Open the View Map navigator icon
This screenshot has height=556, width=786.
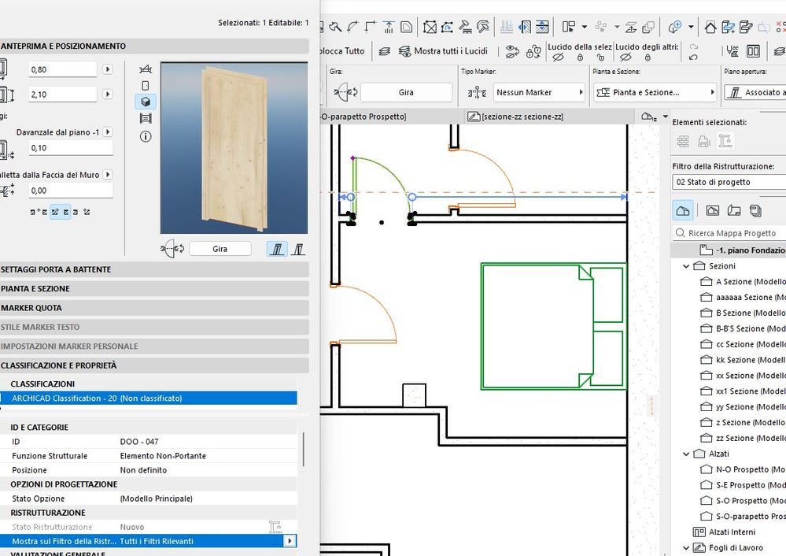pos(712,210)
